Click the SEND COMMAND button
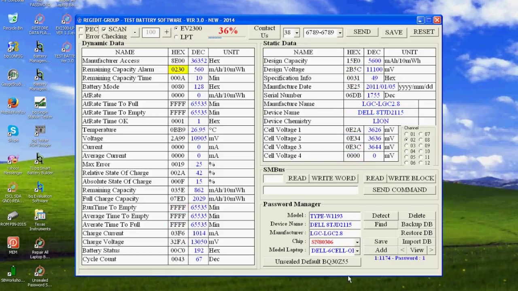Screen dimensions: 518x291 pyautogui.click(x=399, y=190)
